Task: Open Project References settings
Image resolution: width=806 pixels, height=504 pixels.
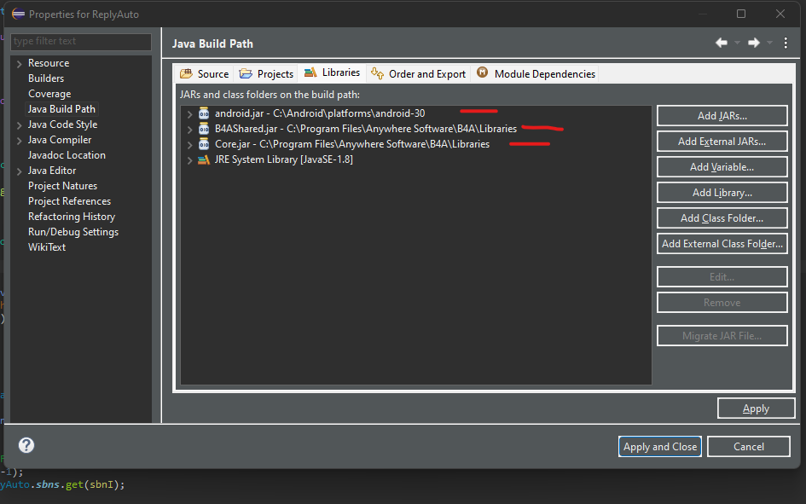Action: pos(69,201)
